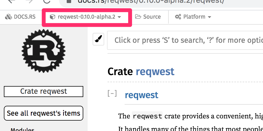Open the Source menu item
Screen dimensions: 263x131
click(x=148, y=17)
